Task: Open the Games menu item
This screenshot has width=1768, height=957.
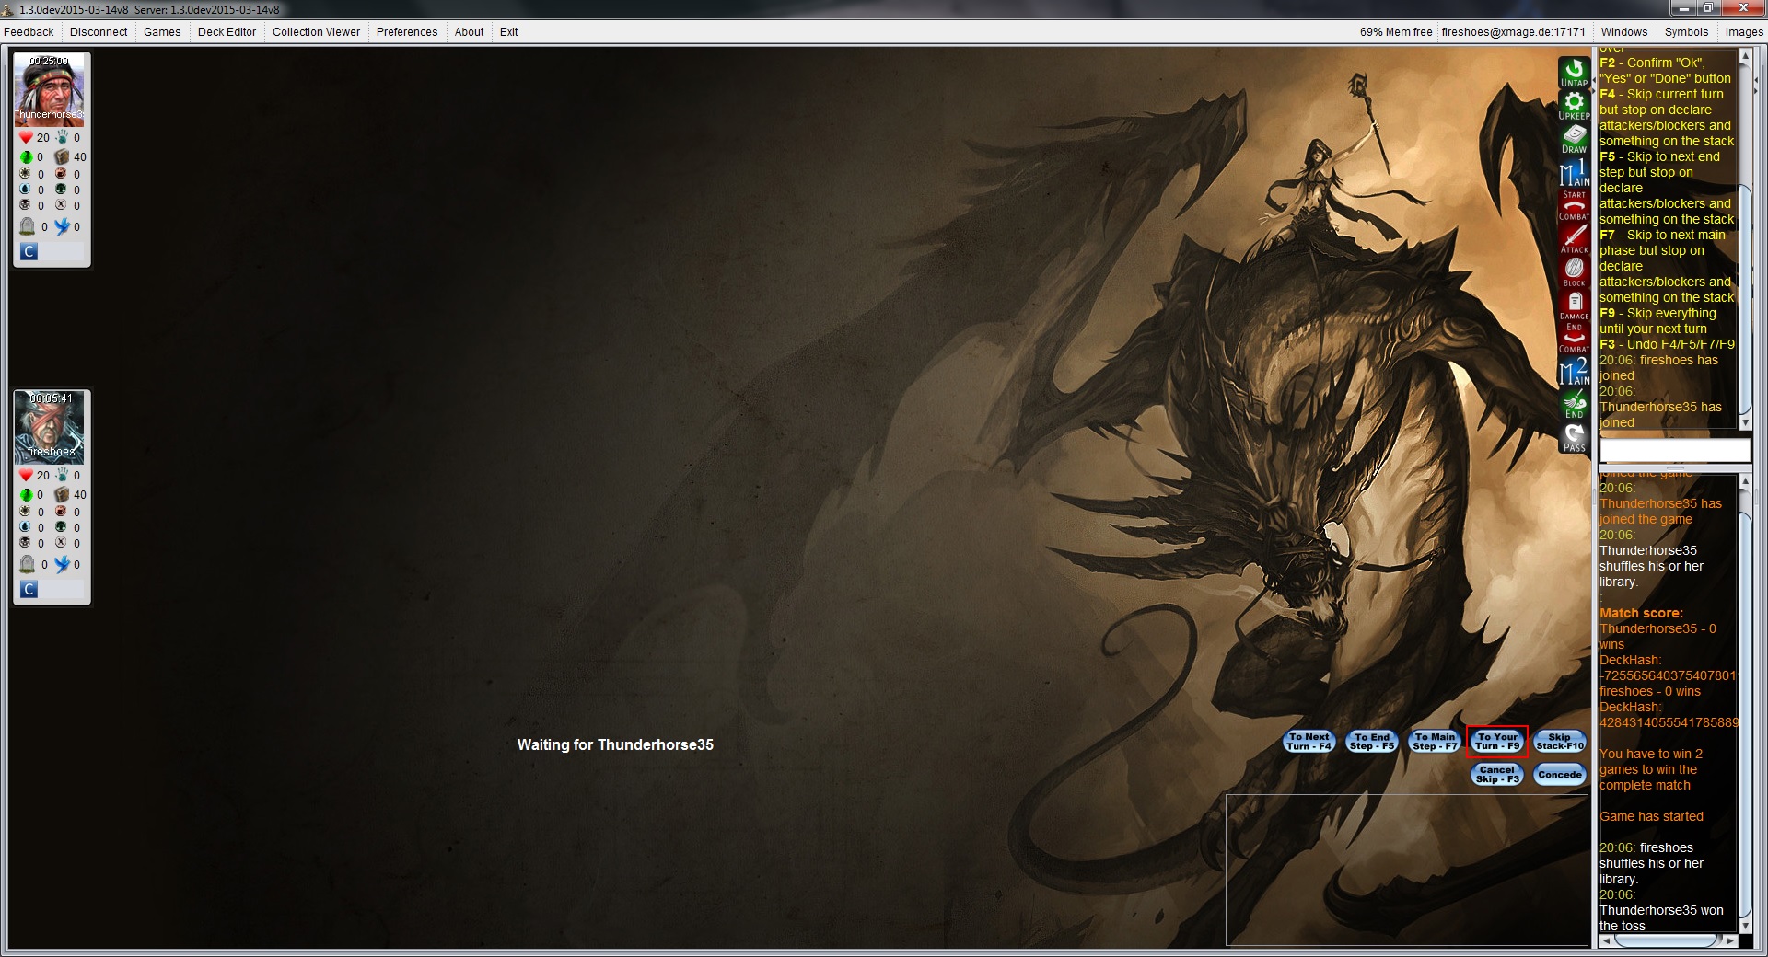Action: tap(162, 31)
